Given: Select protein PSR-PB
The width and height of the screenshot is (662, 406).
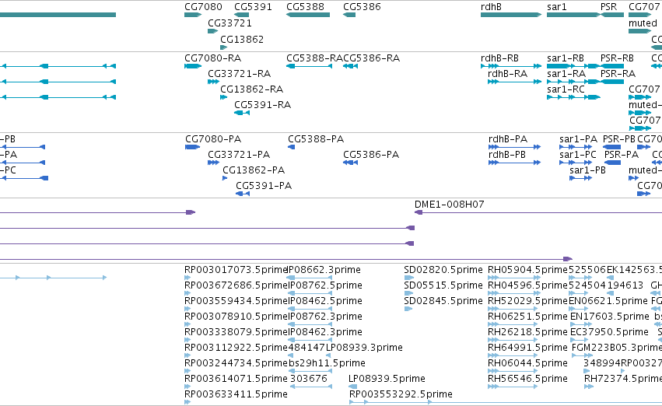Looking at the screenshot, I should [619, 139].
